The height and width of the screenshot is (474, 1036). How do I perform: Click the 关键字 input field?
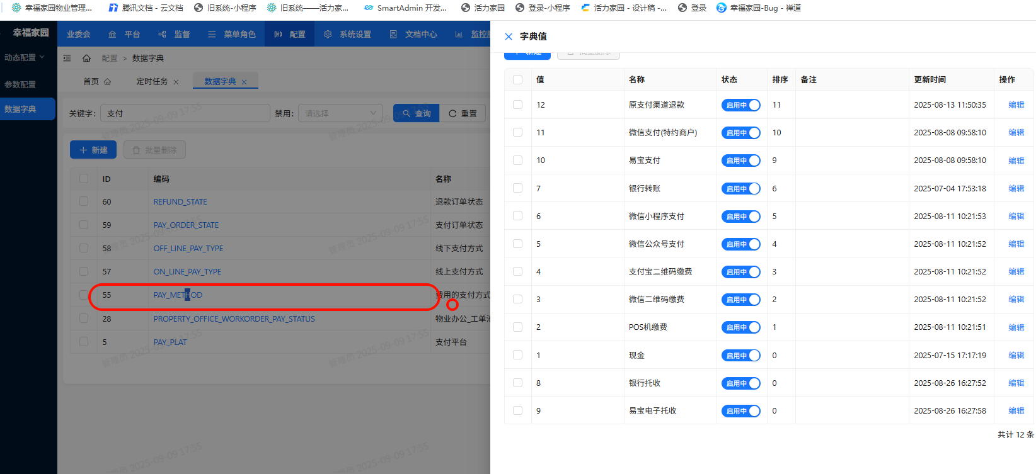tap(185, 113)
